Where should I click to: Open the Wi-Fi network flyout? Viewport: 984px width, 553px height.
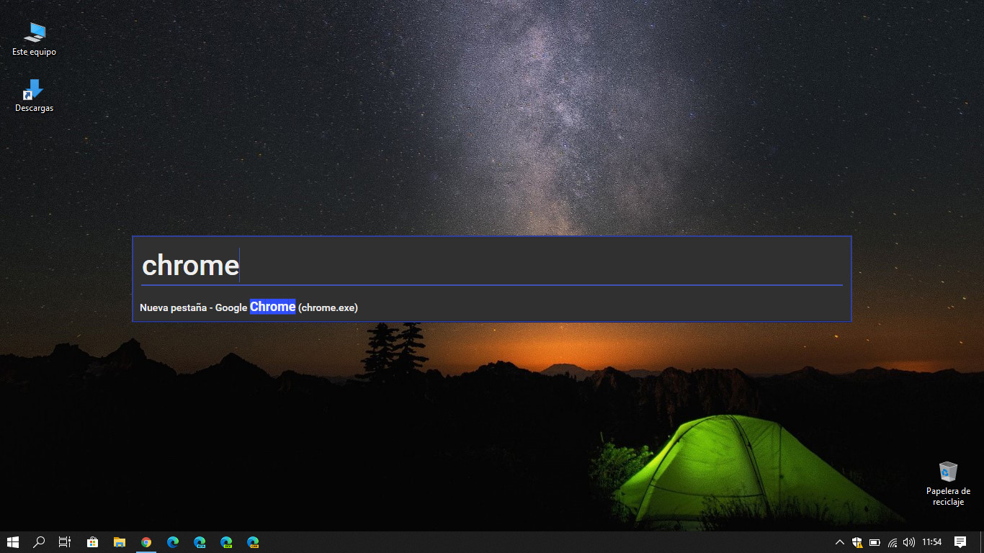click(x=893, y=542)
